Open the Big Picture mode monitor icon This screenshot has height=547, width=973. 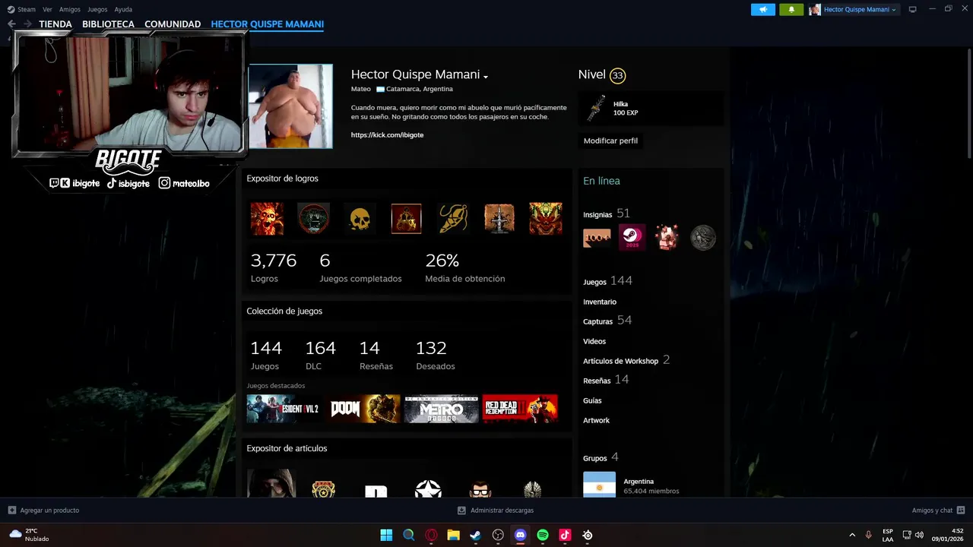click(913, 9)
